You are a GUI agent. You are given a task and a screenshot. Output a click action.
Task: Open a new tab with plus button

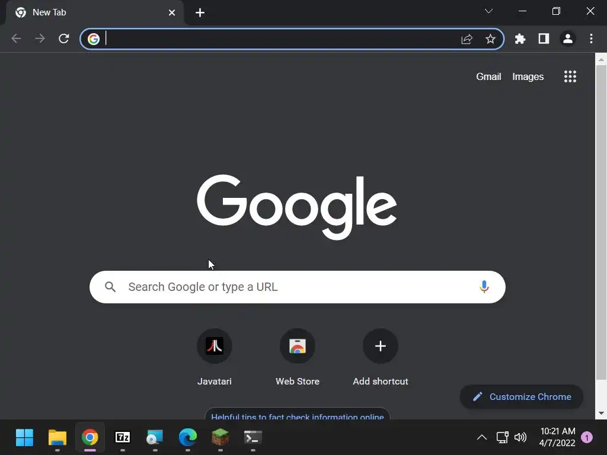(200, 13)
